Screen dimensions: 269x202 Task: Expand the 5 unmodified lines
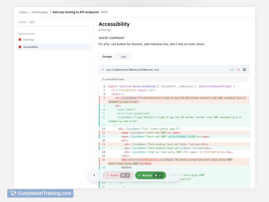pyautogui.click(x=113, y=79)
